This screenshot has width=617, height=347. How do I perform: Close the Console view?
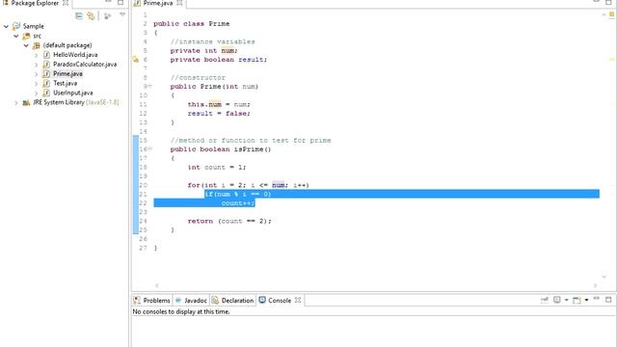[x=298, y=300]
